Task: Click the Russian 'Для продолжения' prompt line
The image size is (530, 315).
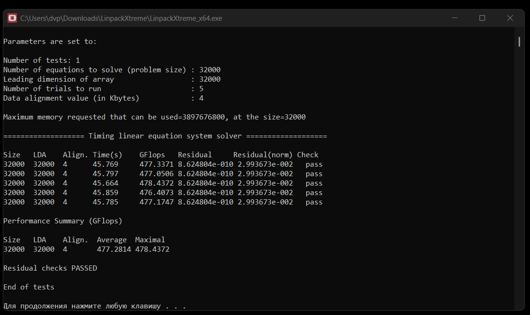Action: coord(94,306)
